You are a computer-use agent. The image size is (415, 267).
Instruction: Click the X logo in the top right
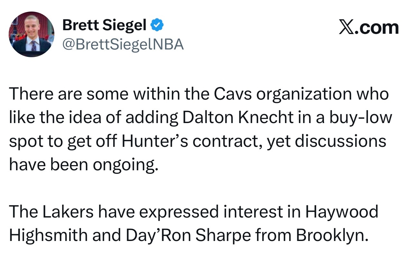tap(347, 28)
